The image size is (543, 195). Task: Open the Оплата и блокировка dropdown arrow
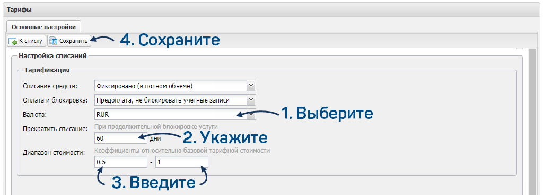pos(251,100)
